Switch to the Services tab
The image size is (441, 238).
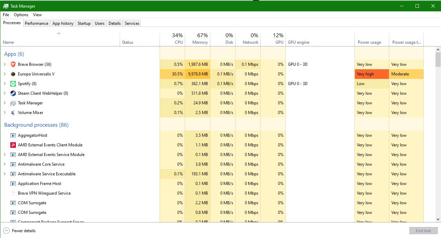tap(132, 23)
